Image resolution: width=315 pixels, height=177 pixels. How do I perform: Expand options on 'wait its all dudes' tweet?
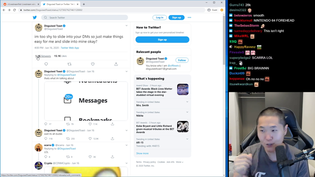pyautogui.click(x=126, y=130)
